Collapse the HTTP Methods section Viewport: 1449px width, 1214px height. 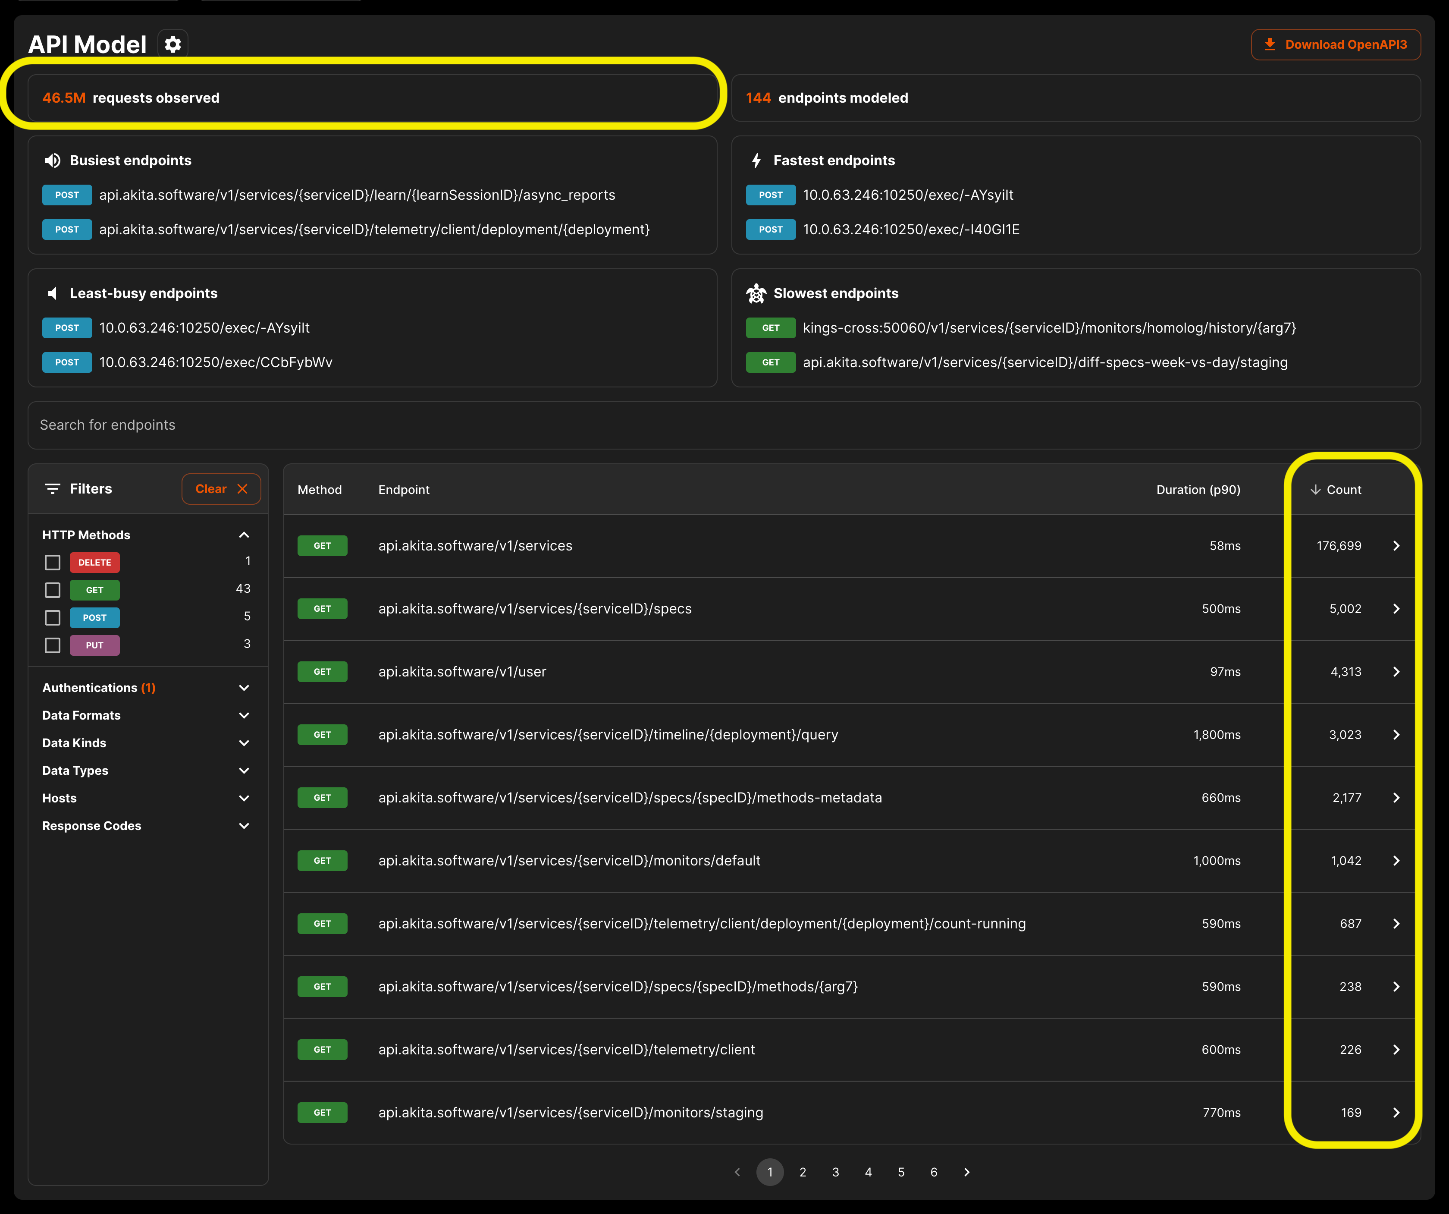click(244, 535)
